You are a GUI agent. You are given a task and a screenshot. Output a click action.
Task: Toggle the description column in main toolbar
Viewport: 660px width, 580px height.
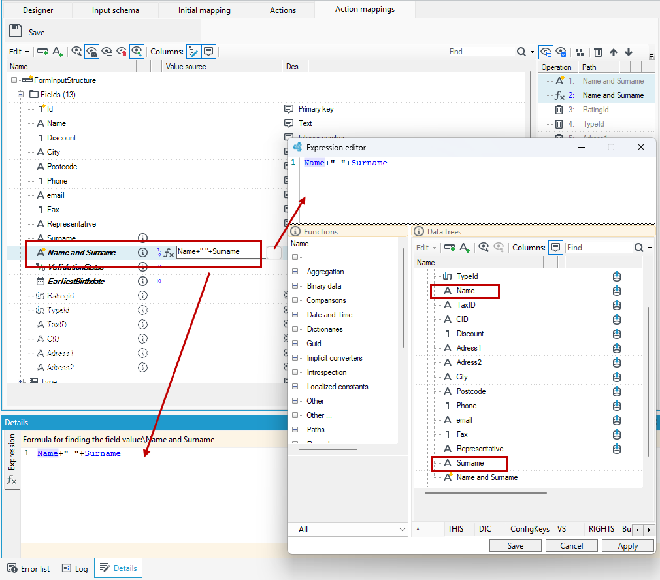click(208, 52)
